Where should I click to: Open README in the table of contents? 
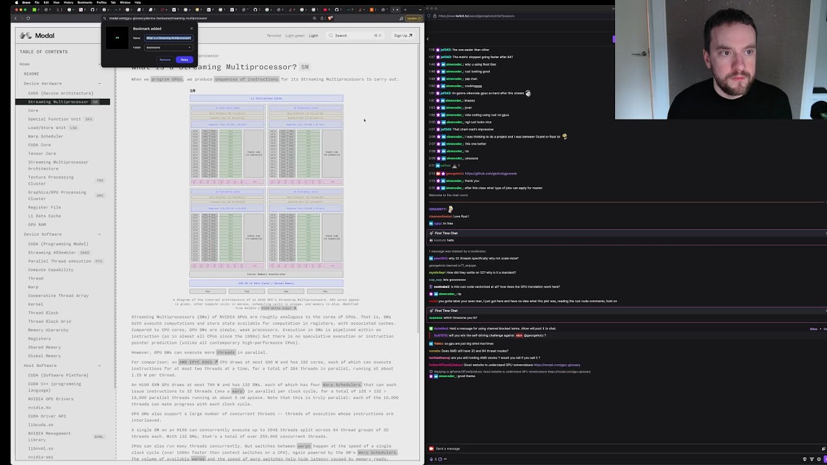pos(31,74)
